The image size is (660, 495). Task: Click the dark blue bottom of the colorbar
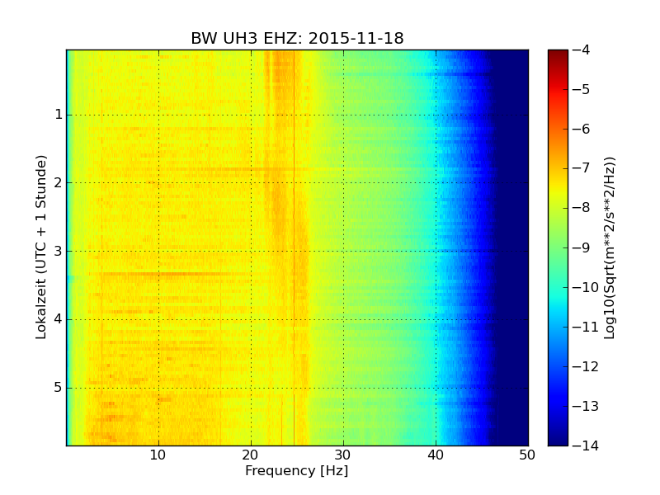coord(559,438)
